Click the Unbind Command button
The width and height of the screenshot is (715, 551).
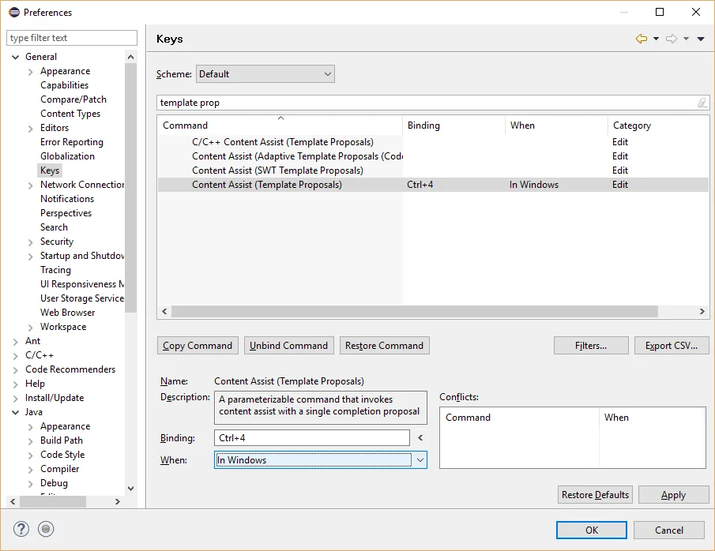tap(288, 346)
